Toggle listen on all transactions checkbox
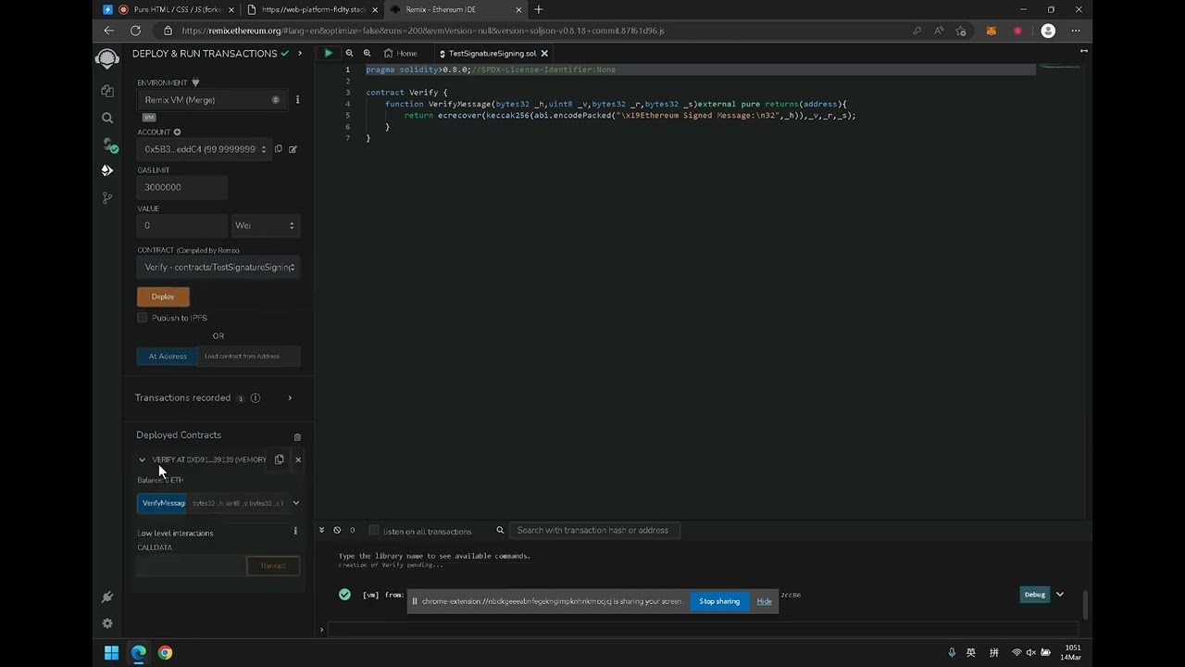Image resolution: width=1185 pixels, height=667 pixels. click(374, 531)
